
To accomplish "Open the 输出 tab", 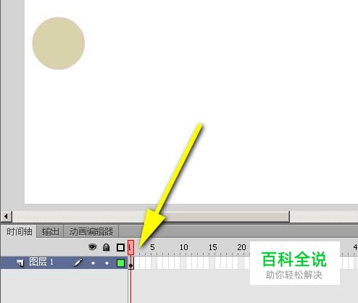I will pos(50,232).
